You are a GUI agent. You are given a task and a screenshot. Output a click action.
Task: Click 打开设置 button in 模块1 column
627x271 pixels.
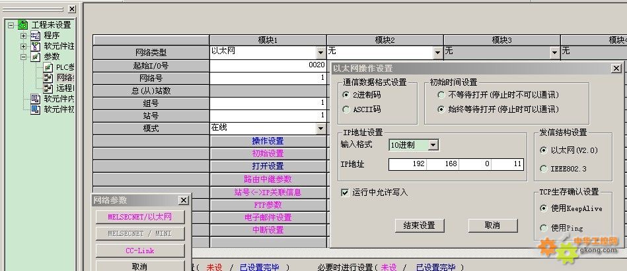tap(268, 166)
